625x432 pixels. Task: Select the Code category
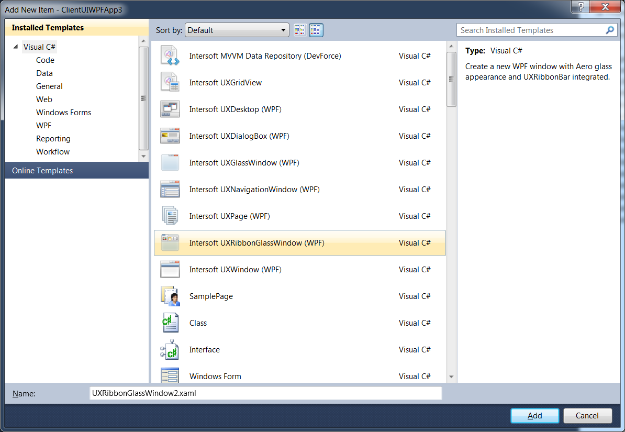(x=45, y=60)
